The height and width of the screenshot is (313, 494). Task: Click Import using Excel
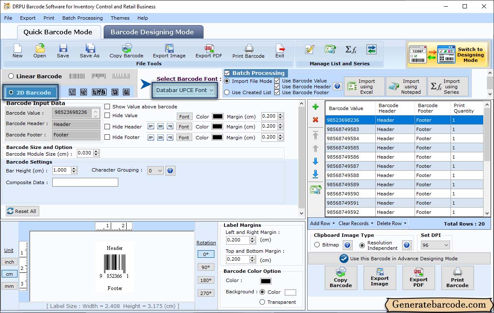coord(364,87)
